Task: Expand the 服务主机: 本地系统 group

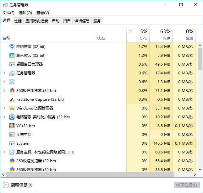Action: coord(4,152)
